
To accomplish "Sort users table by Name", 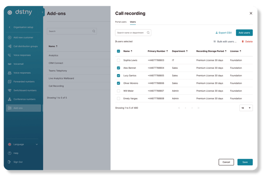I will coord(128,51).
